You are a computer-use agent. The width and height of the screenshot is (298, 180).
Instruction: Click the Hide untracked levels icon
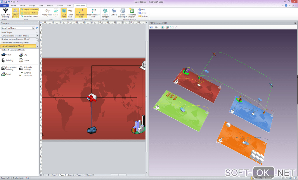click(x=93, y=11)
